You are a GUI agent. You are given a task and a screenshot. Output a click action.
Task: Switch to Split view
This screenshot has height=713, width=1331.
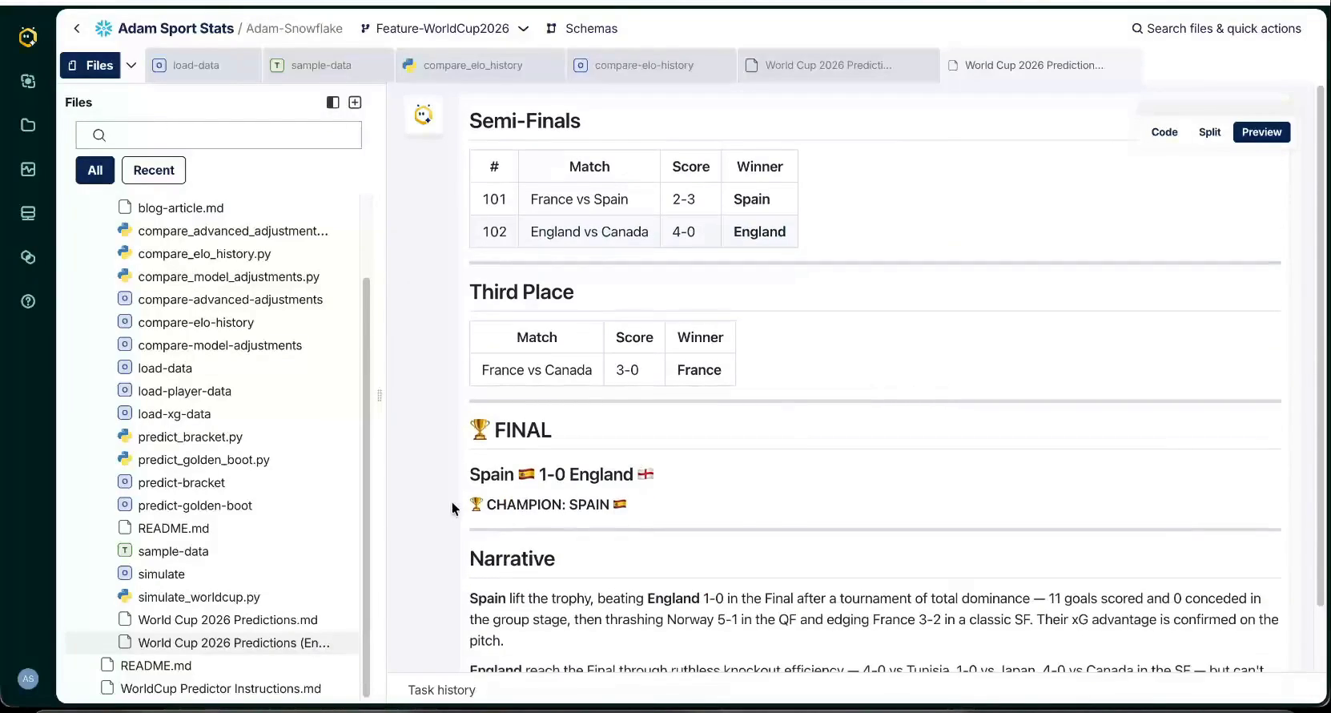coord(1209,132)
